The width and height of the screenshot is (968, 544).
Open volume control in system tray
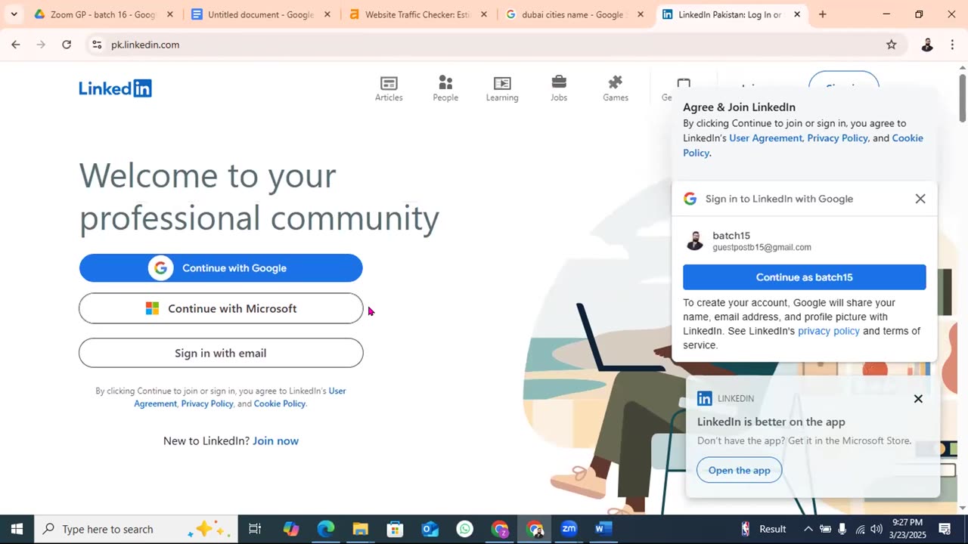(876, 529)
